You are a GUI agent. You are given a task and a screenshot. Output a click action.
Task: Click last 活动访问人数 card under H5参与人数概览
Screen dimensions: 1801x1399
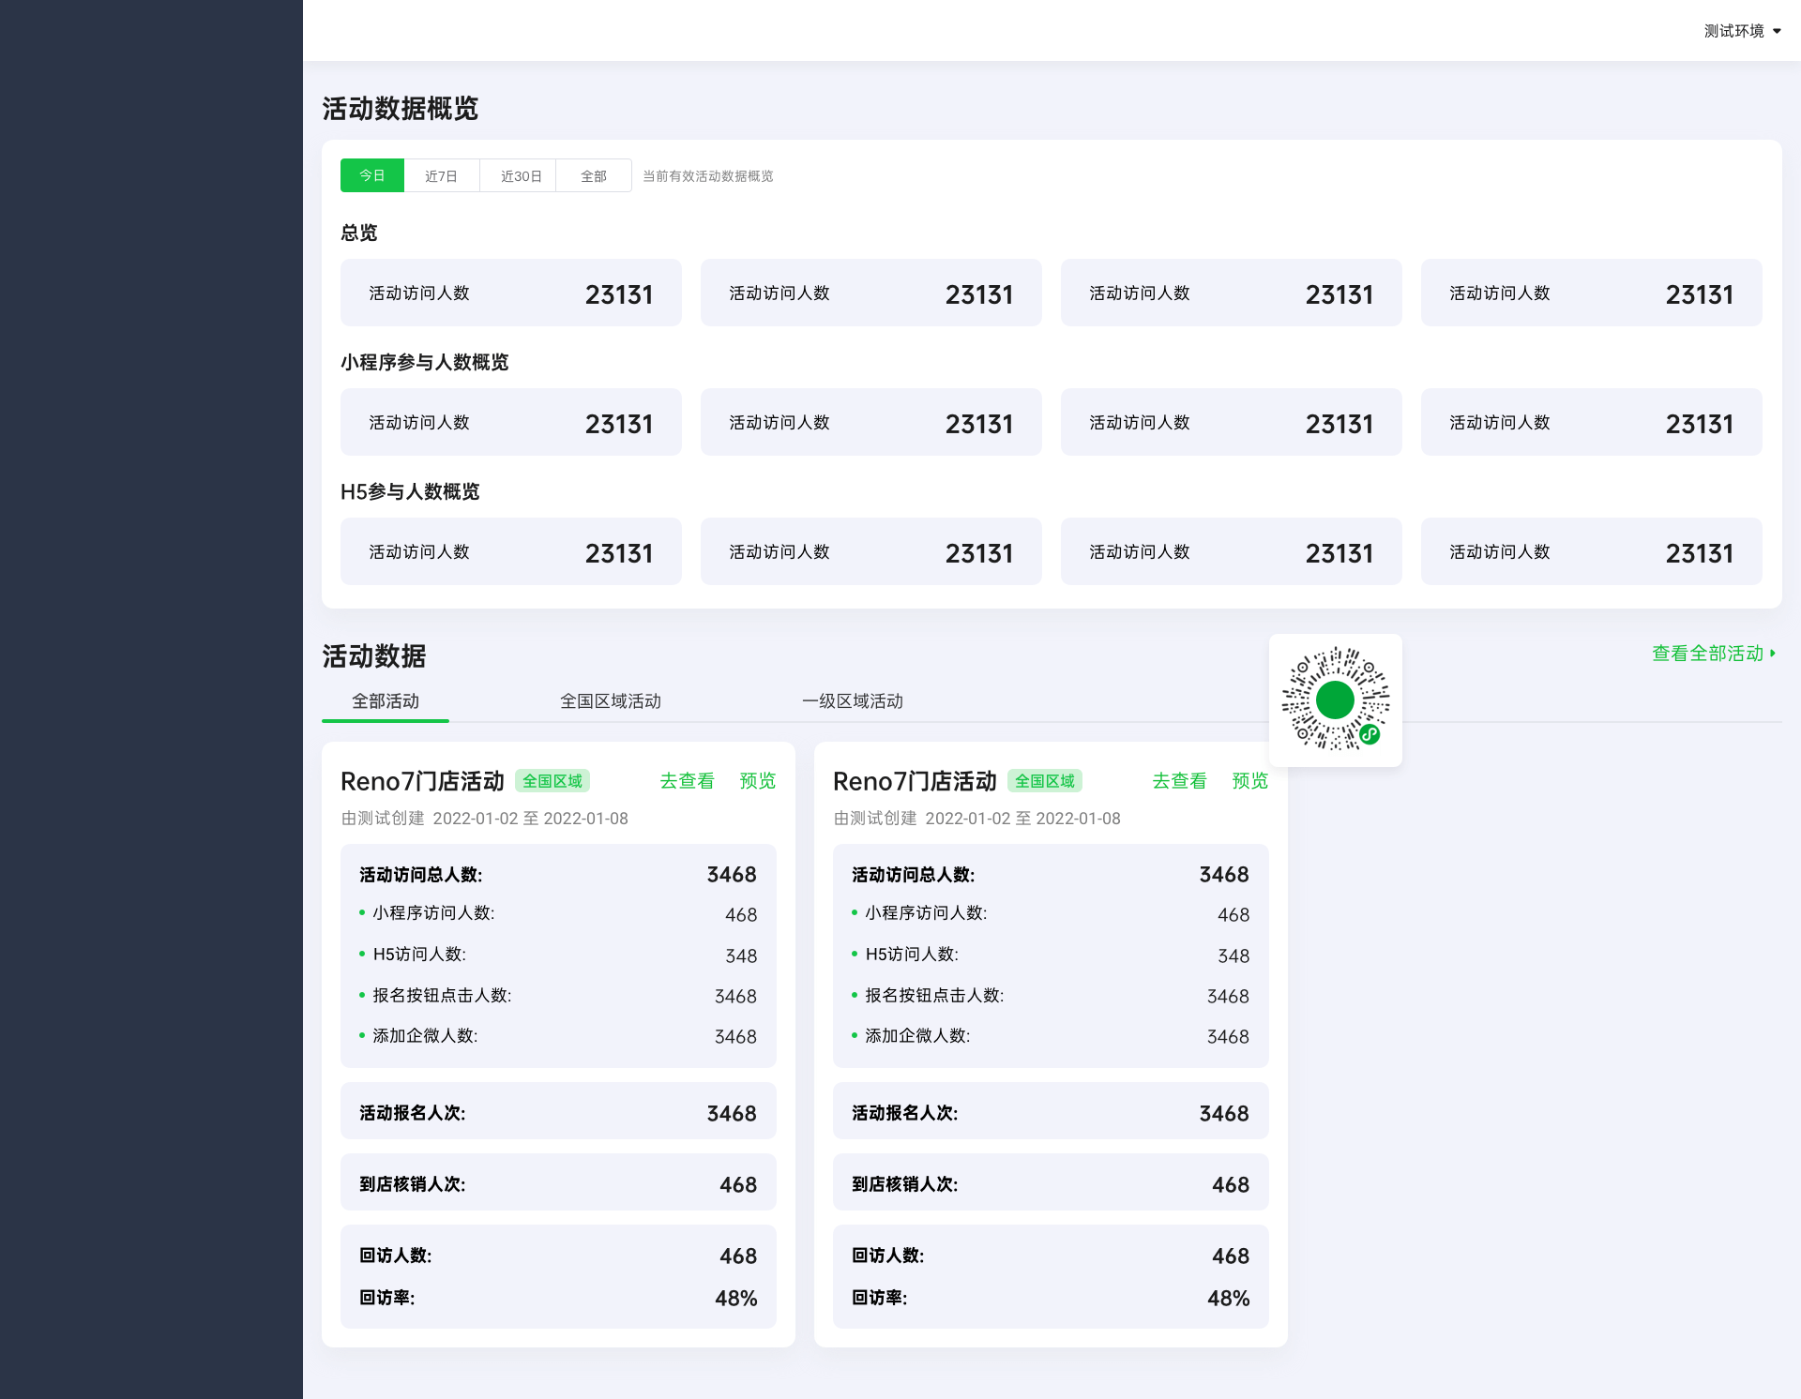click(x=1591, y=552)
